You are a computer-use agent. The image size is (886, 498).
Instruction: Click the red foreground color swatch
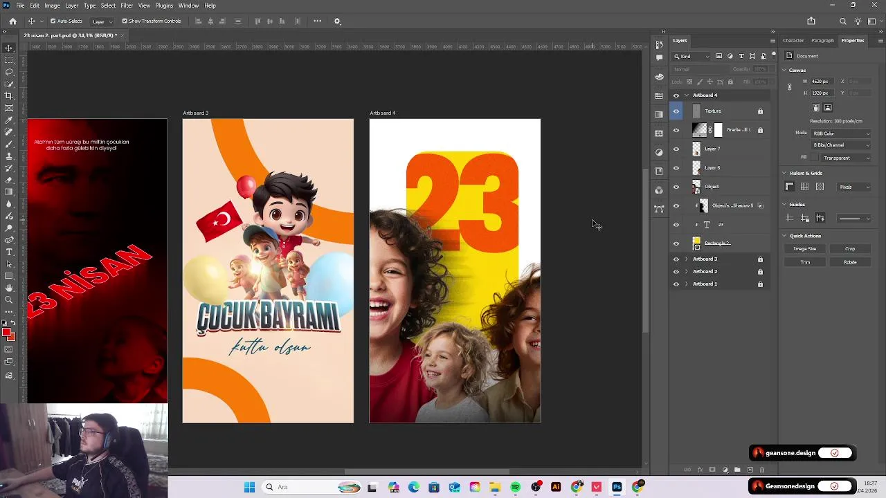pos(7,333)
